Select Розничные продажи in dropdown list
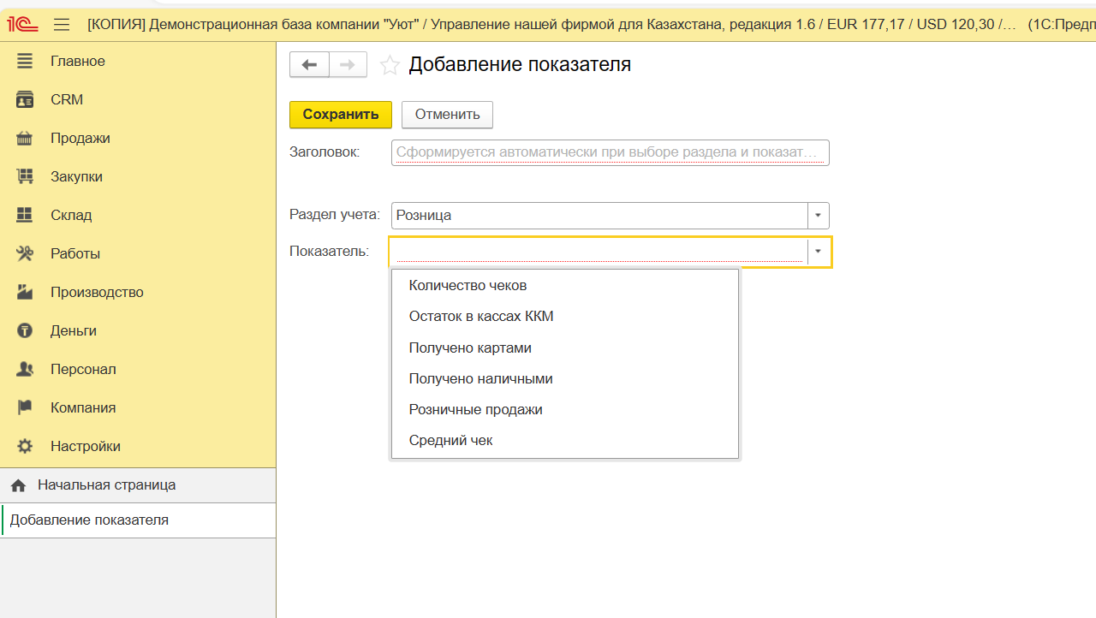1096x618 pixels. [x=475, y=409]
